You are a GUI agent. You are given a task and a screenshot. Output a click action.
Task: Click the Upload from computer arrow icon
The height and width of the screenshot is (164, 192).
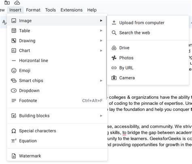tap(114, 23)
